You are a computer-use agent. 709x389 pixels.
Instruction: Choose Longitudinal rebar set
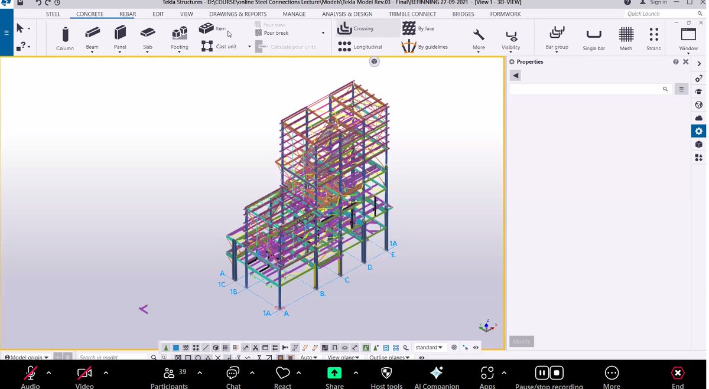360,47
